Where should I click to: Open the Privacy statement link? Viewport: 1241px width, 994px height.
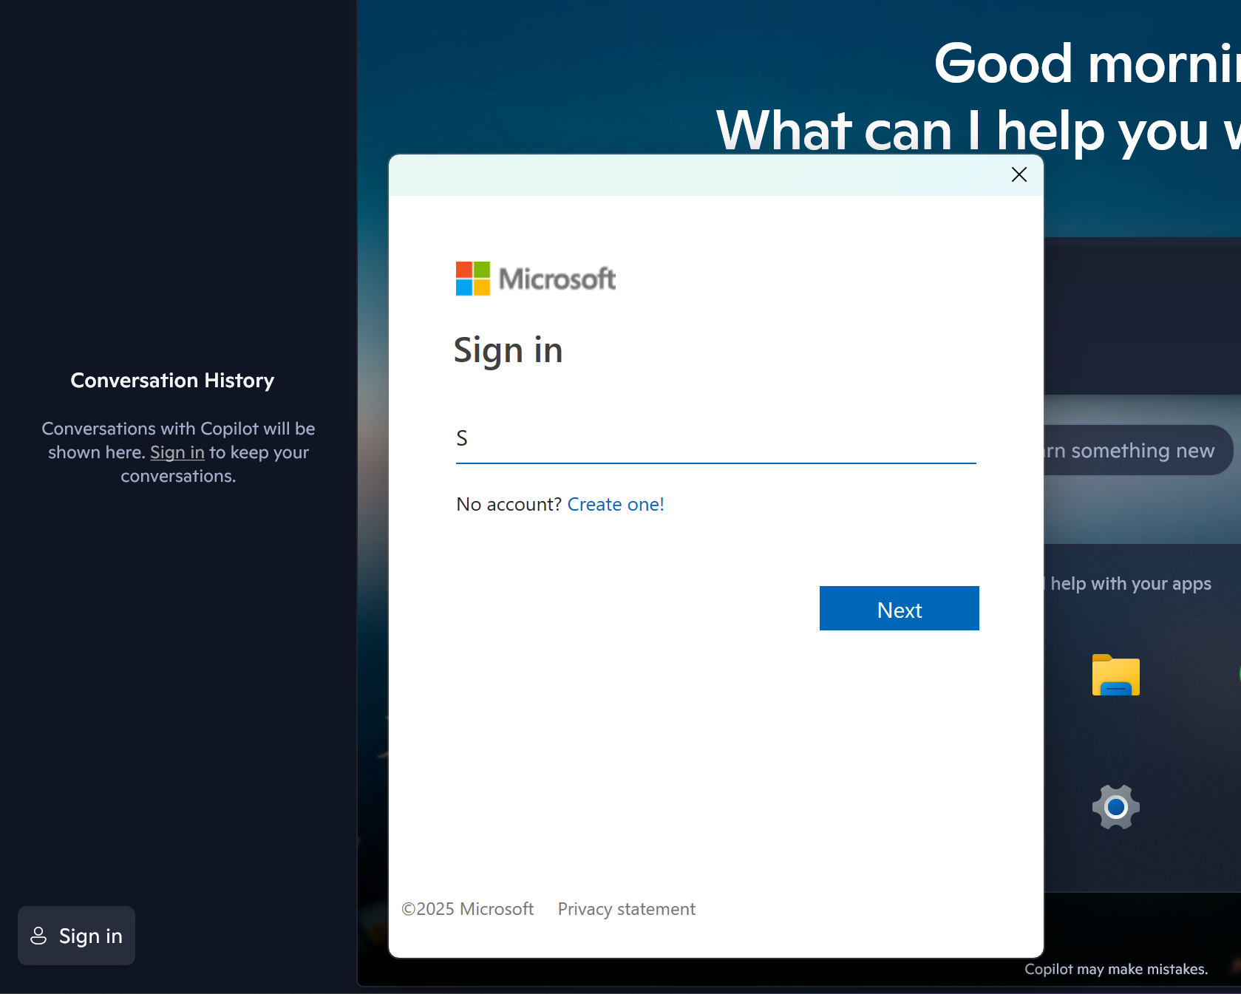pos(626,909)
